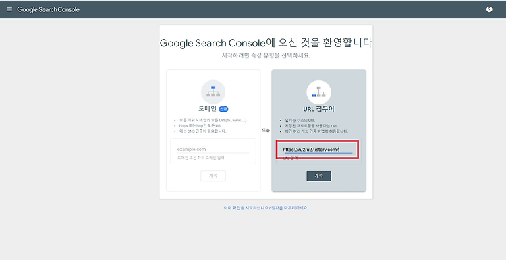This screenshot has width=506, height=260.
Task: Click the 'URL 접두어' card heading
Action: coord(318,109)
